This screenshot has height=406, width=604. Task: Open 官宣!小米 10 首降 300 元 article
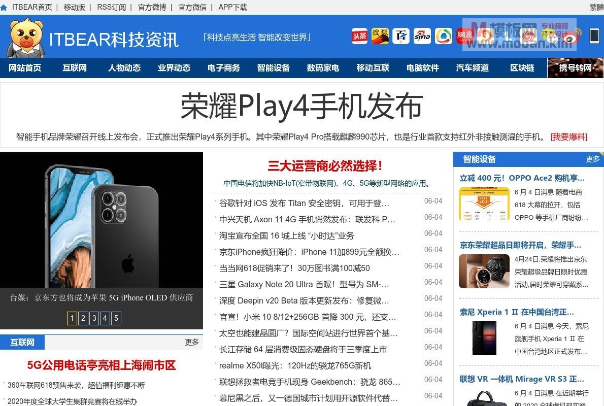click(x=308, y=317)
